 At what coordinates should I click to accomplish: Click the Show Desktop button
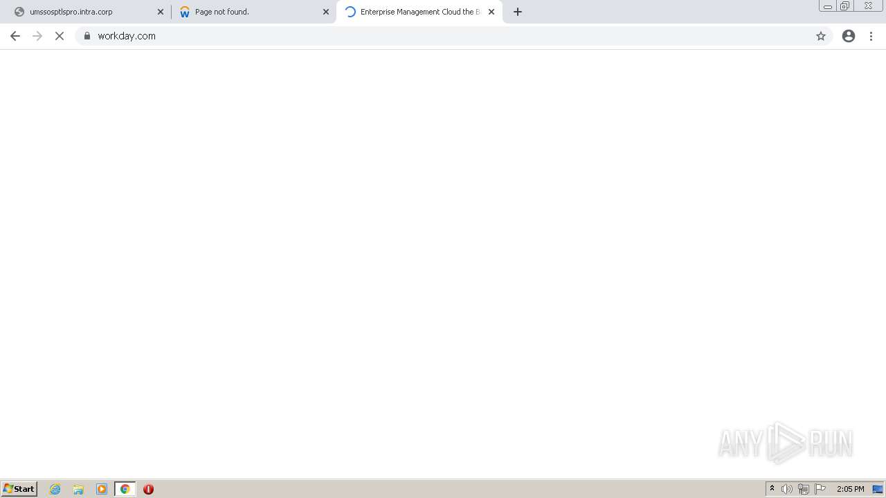tap(878, 489)
